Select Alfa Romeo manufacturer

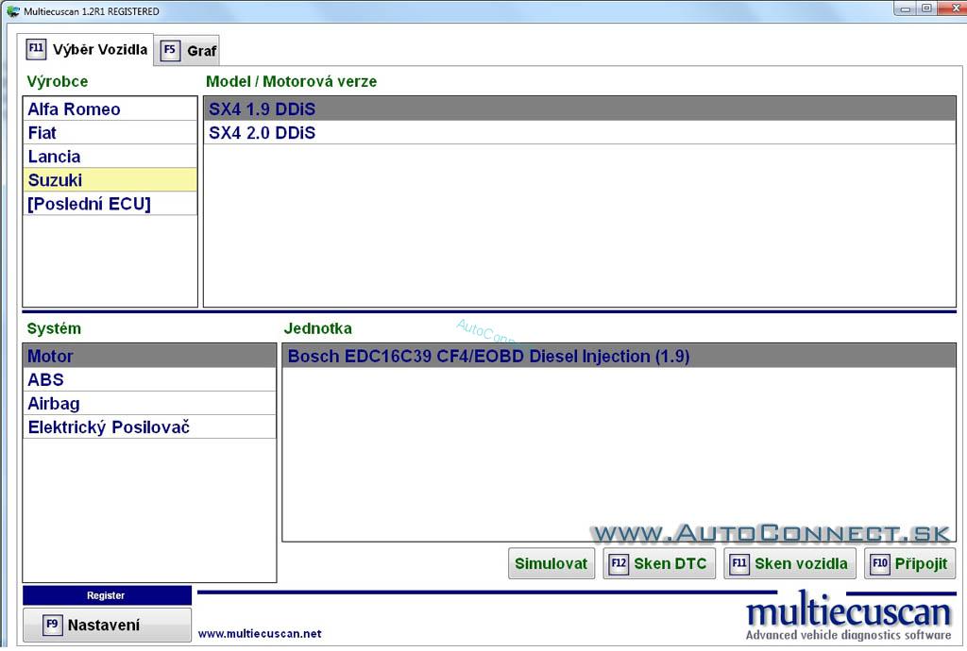[110, 109]
